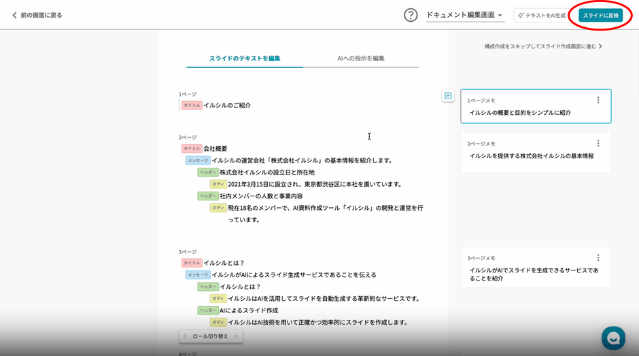
Task: Click the memo panel icon beside page 1
Action: [x=448, y=96]
